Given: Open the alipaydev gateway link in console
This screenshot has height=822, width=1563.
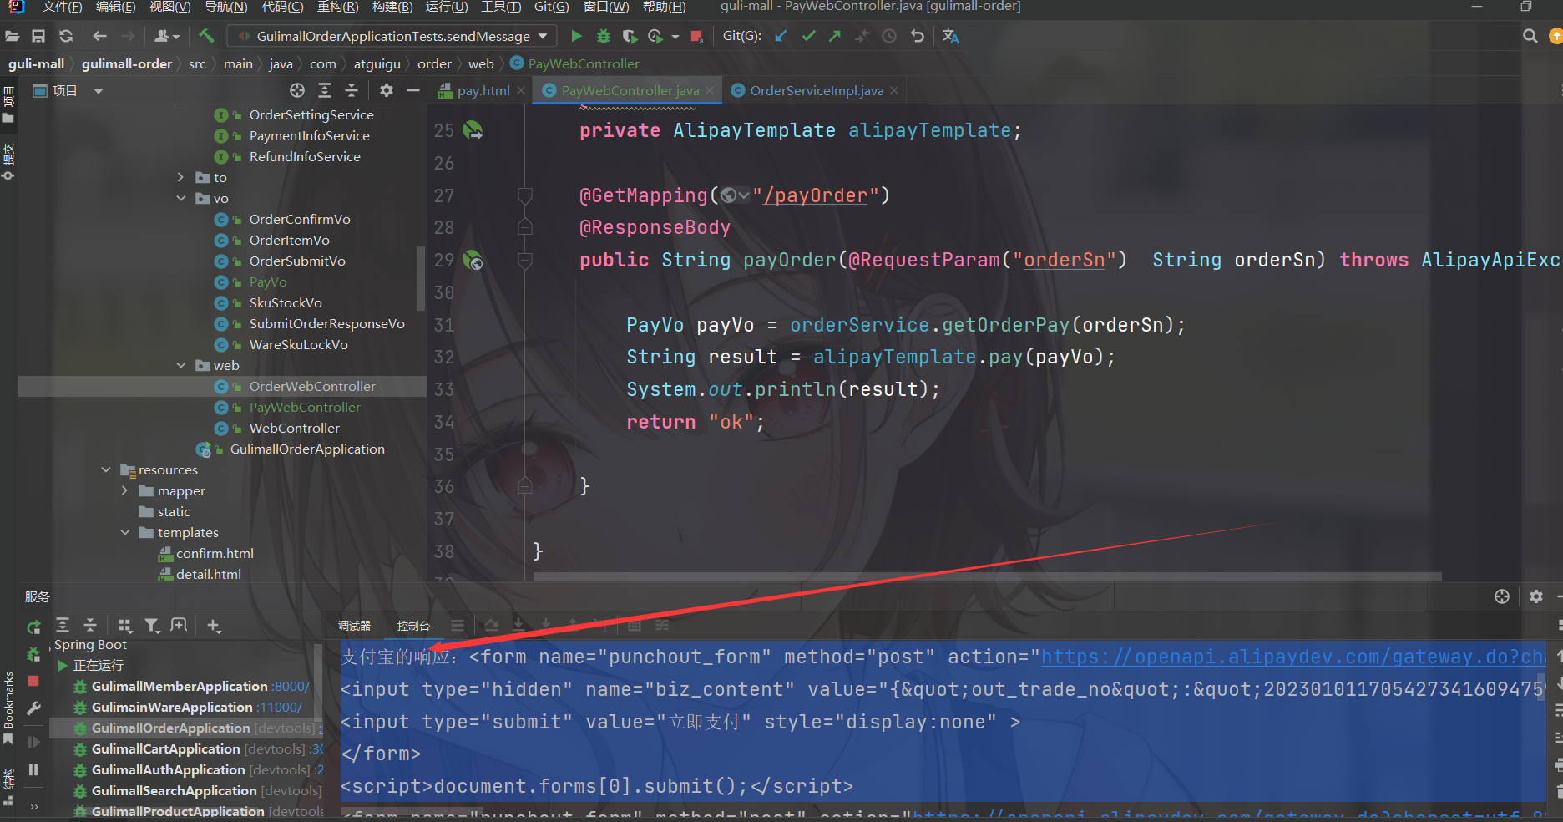Looking at the screenshot, I should click(1293, 657).
